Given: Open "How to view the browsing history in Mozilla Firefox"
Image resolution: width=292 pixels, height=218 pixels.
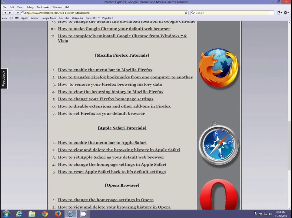Looking at the screenshot, I should [x=111, y=92].
